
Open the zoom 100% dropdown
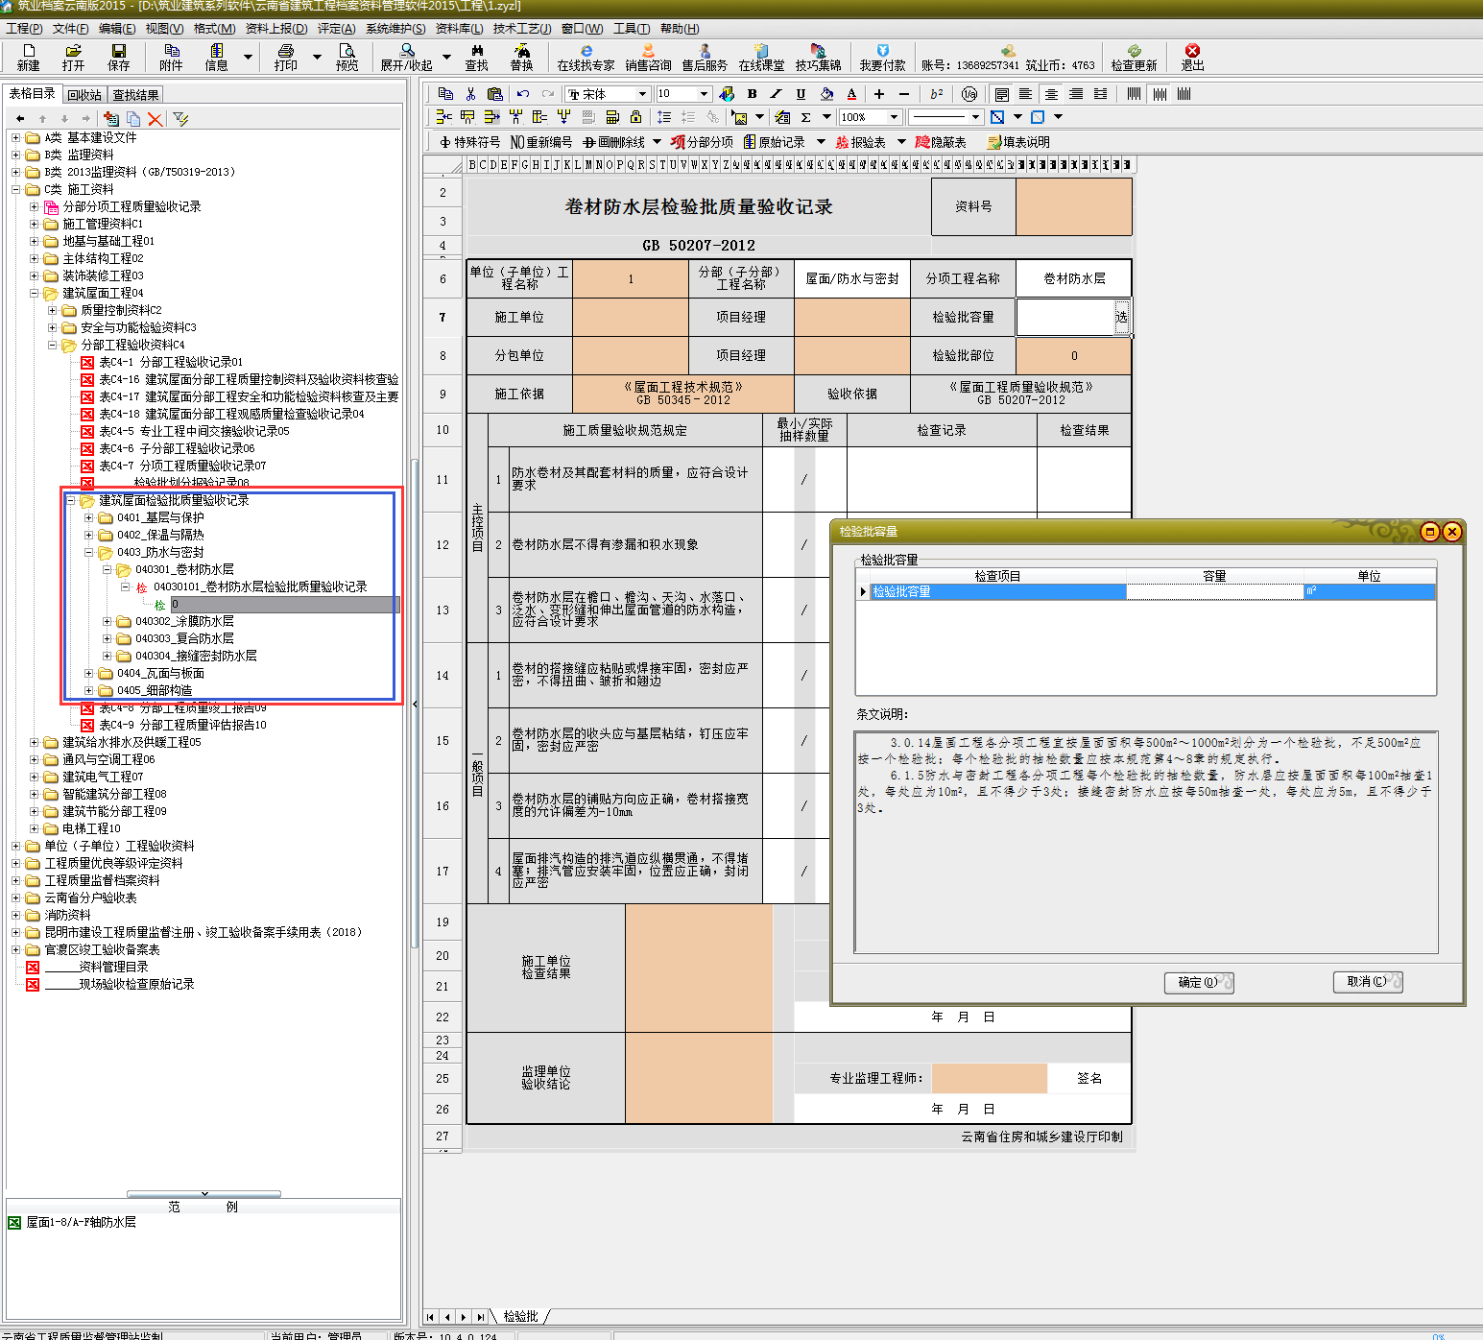pos(894,117)
